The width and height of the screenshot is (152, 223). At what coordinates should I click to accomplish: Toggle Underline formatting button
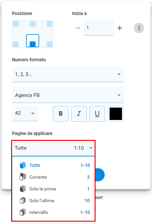tap(97, 114)
